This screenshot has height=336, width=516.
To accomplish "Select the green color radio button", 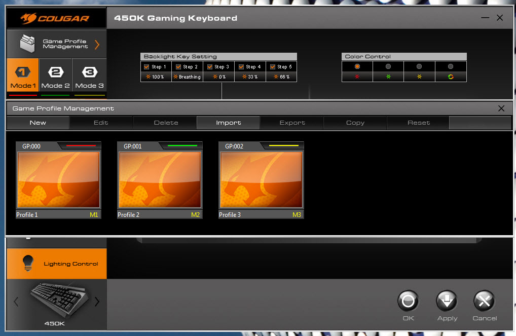I will coord(388,66).
